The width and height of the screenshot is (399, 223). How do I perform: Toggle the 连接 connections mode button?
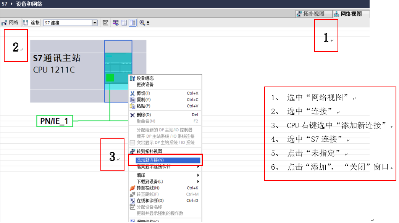tap(32, 22)
